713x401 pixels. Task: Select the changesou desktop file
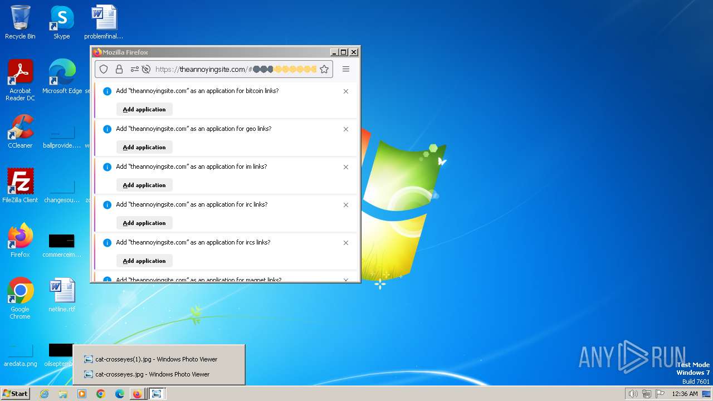(x=62, y=190)
